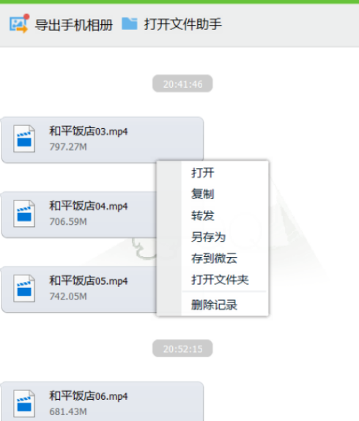Screen dimensions: 359x421
Task: Pick 打开文件夹 from the context menu
Action: click(220, 280)
